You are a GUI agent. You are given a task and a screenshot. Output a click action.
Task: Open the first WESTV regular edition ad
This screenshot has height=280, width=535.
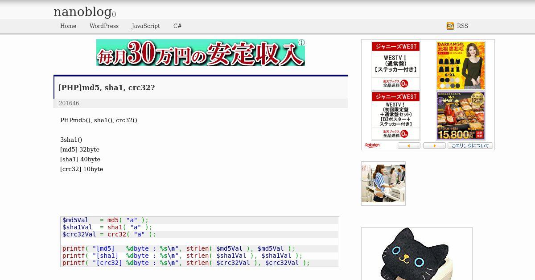(395, 66)
